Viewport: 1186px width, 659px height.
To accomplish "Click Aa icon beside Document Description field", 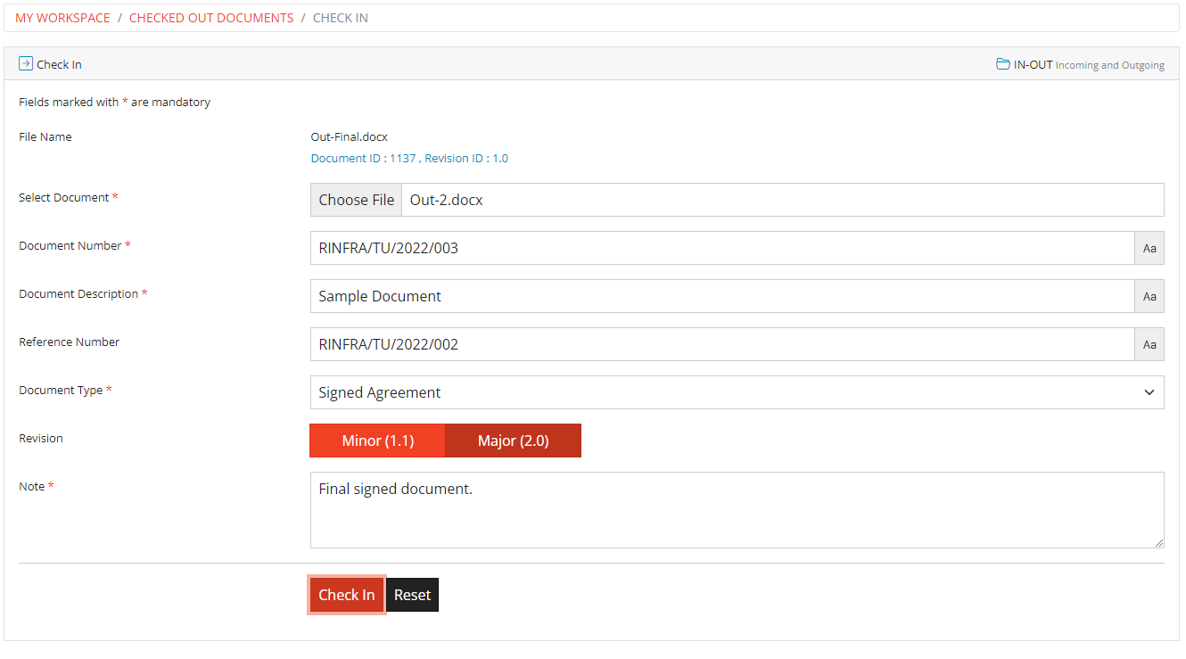I will (x=1149, y=296).
